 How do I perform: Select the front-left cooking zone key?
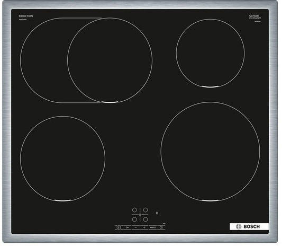point(134,219)
